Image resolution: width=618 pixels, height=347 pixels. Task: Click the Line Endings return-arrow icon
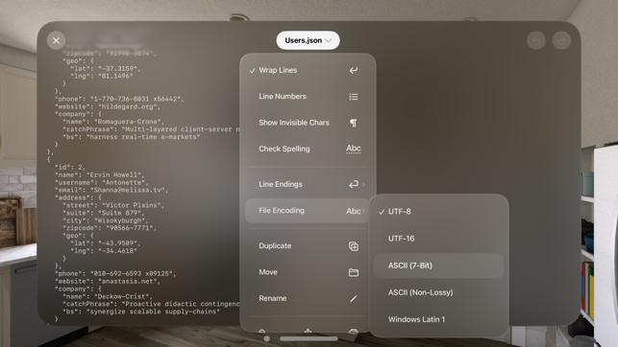point(354,184)
